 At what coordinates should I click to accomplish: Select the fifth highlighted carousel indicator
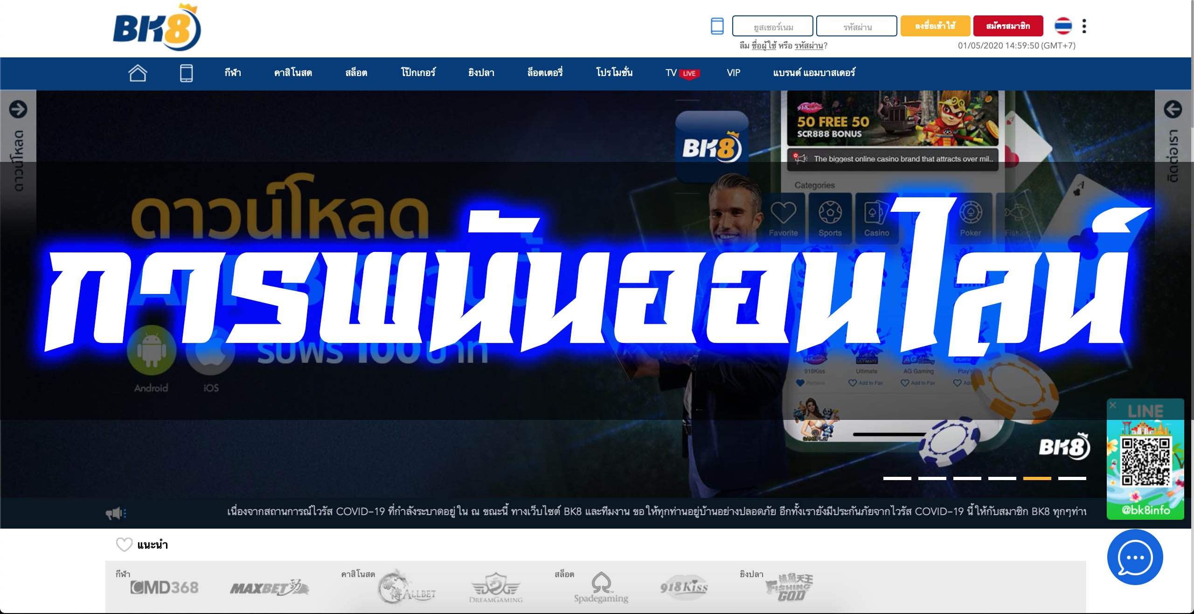1037,478
